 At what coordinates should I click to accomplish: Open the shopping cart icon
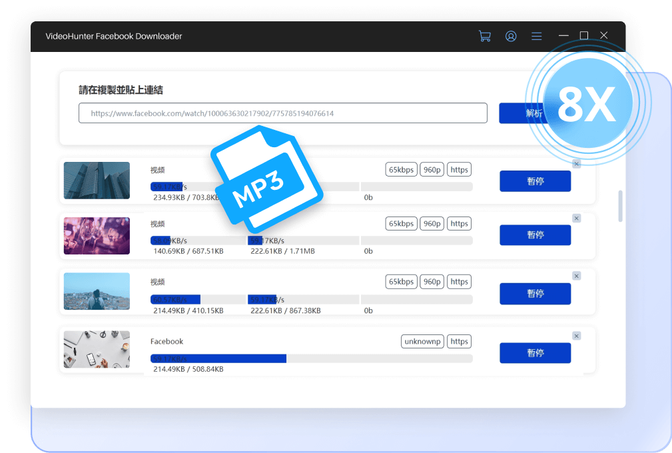pyautogui.click(x=485, y=36)
